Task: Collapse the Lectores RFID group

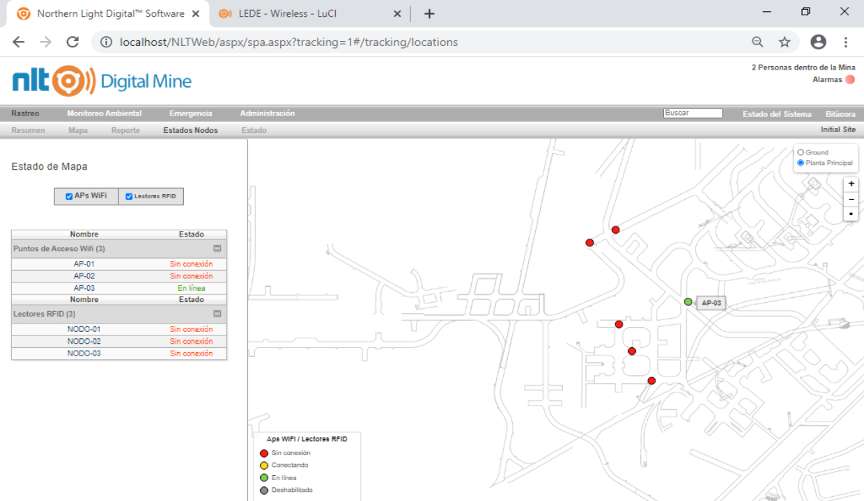Action: coord(217,314)
